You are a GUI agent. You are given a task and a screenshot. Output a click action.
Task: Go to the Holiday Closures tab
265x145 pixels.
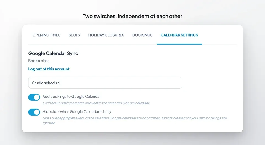[106, 35]
